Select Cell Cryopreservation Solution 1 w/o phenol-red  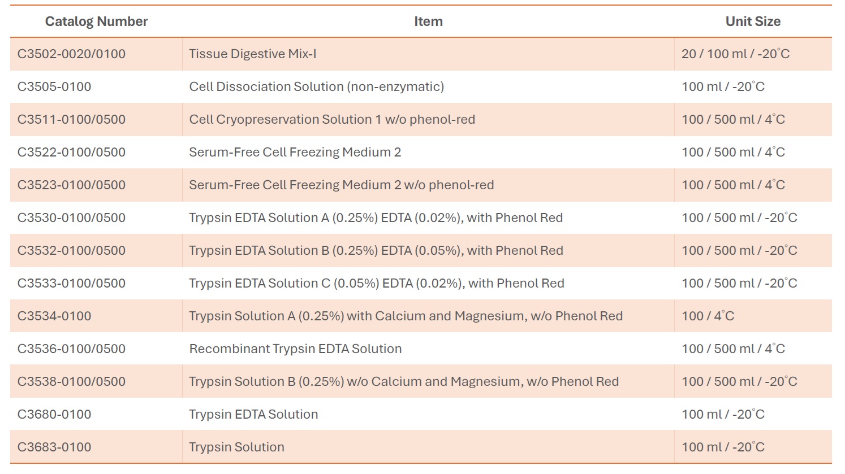(x=332, y=120)
